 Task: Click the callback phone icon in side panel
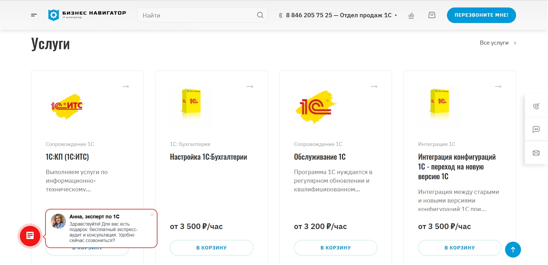tap(536, 106)
